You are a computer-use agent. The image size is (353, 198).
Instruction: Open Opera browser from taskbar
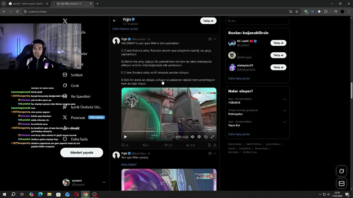pyautogui.click(x=76, y=194)
